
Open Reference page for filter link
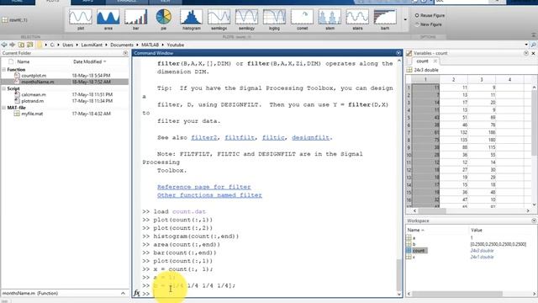pyautogui.click(x=203, y=187)
